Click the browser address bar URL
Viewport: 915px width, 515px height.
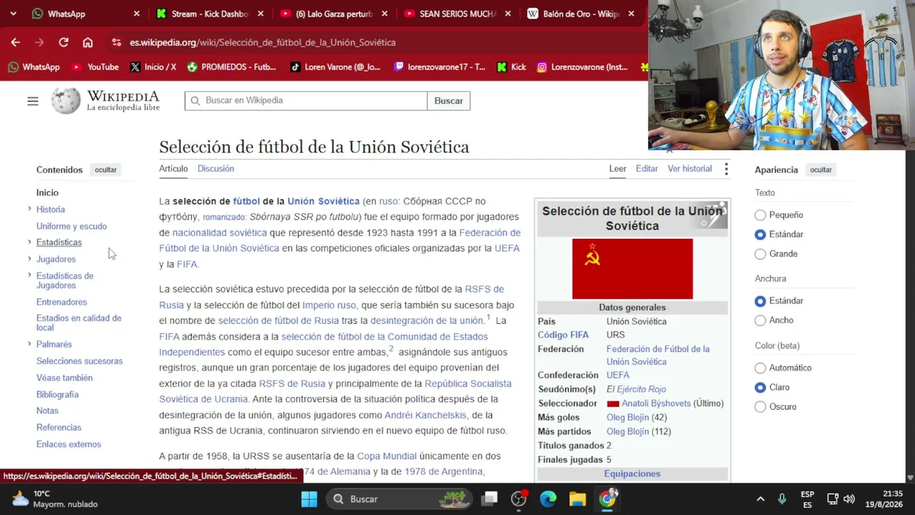[x=262, y=42]
